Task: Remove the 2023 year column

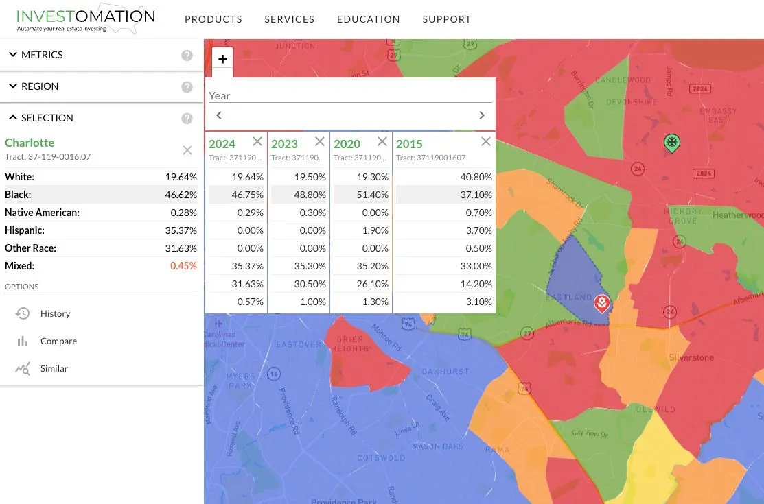Action: click(x=320, y=141)
